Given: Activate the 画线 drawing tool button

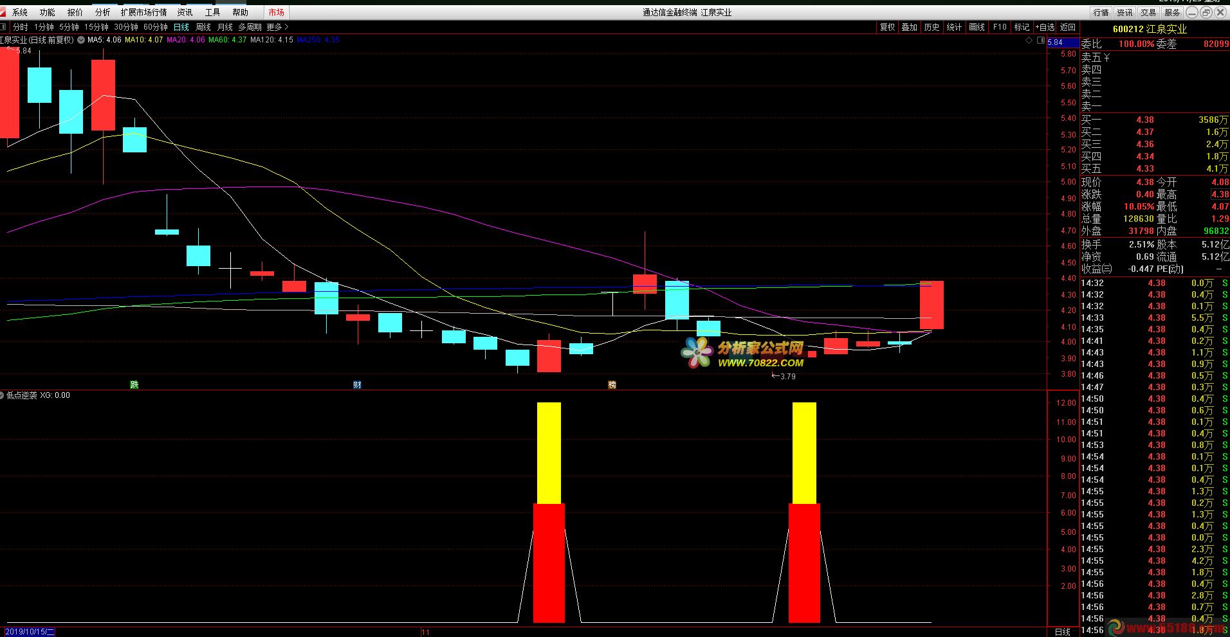Looking at the screenshot, I should 977,27.
